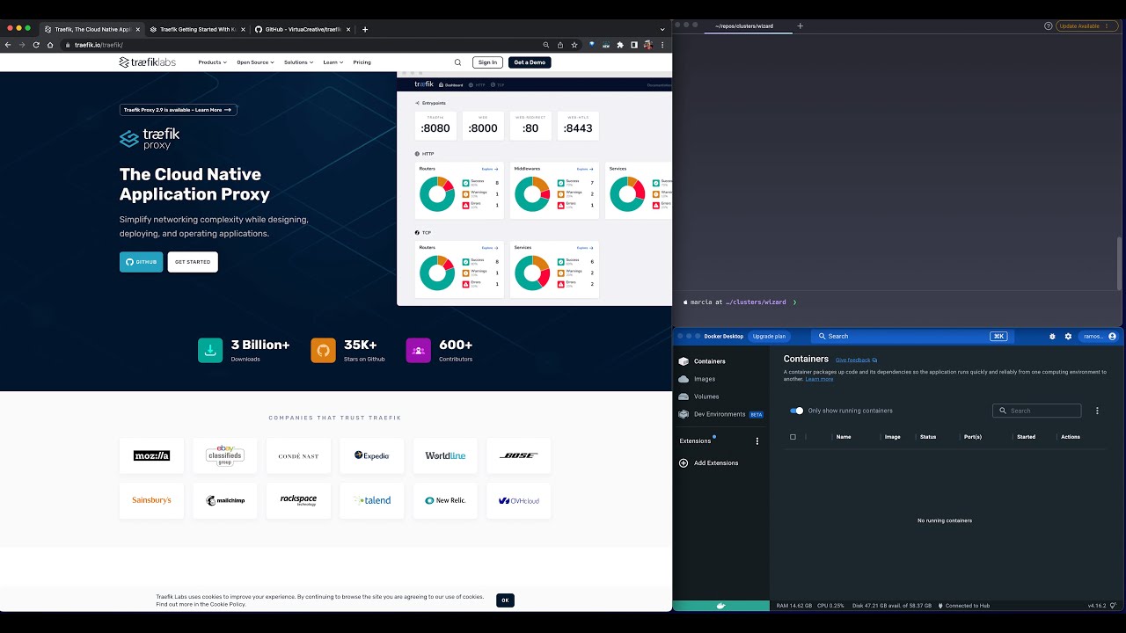
Task: Toggle Chrome side panel icon
Action: [633, 45]
